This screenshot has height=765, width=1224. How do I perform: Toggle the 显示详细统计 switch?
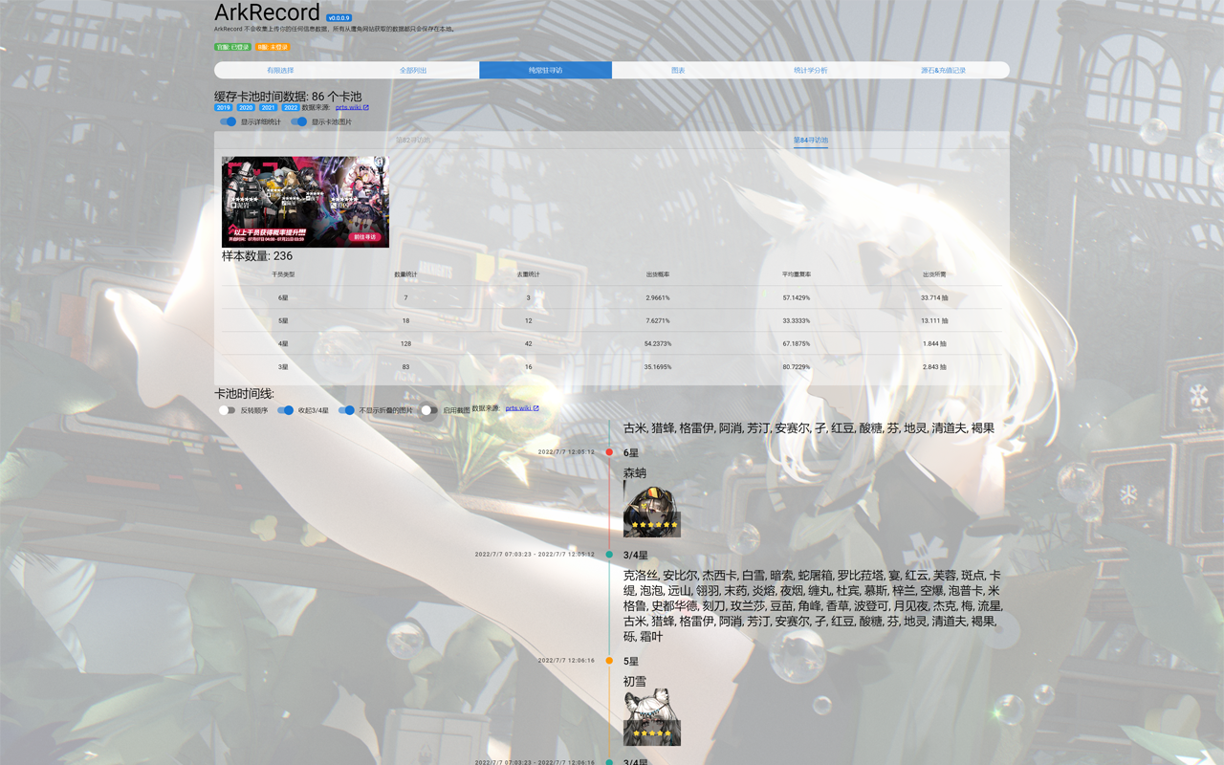pos(228,122)
